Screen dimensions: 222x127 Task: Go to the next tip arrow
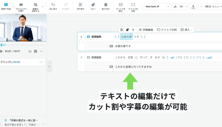click(43, 124)
